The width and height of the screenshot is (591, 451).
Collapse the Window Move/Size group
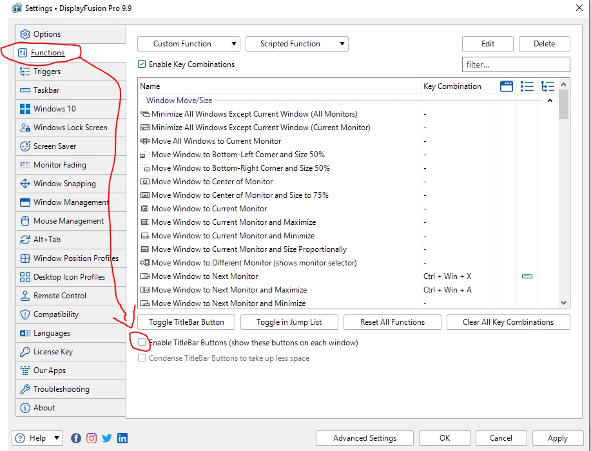(550, 101)
